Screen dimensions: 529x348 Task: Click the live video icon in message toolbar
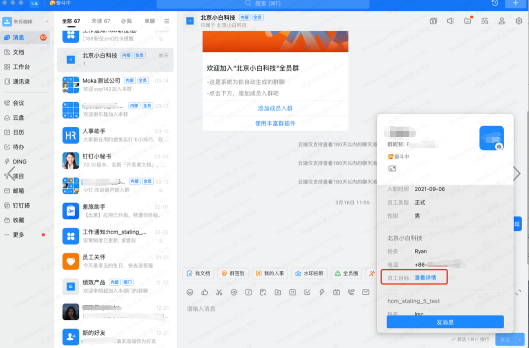pos(336,292)
